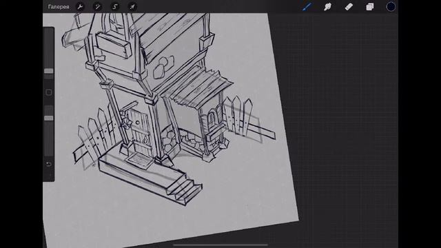The width and height of the screenshot is (441, 248).
Task: Open the Галерея gallery
Action: pos(59,7)
